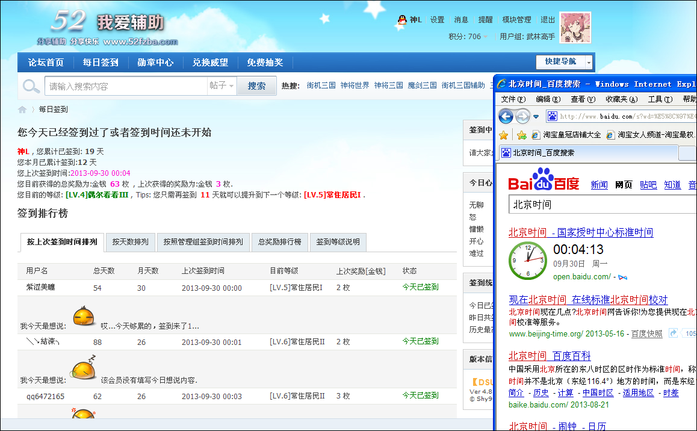
Task: Expand the 积分 706 points dropdown
Action: point(485,37)
